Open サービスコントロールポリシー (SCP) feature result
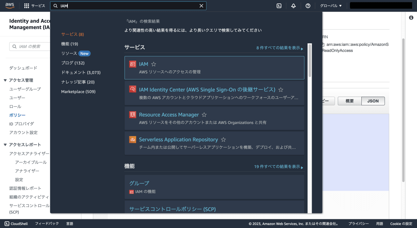The width and height of the screenshot is (417, 228). point(214,207)
